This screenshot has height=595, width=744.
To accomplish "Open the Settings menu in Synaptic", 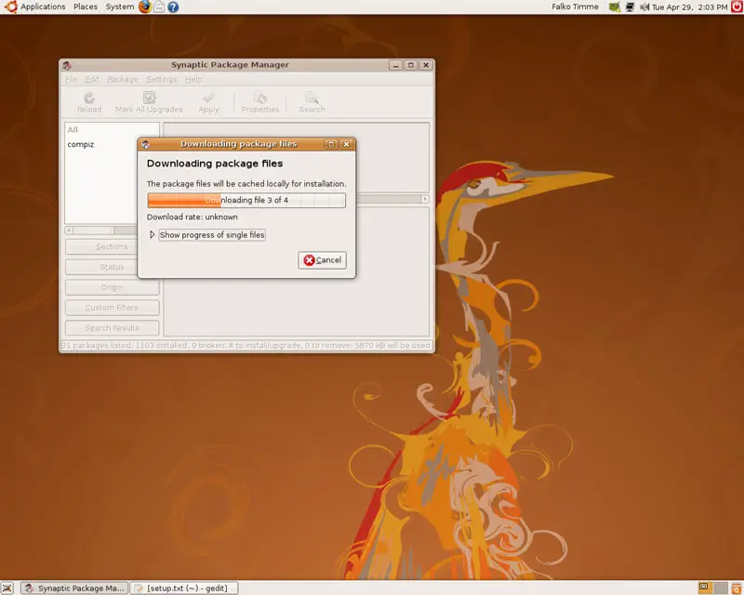I will pos(161,79).
